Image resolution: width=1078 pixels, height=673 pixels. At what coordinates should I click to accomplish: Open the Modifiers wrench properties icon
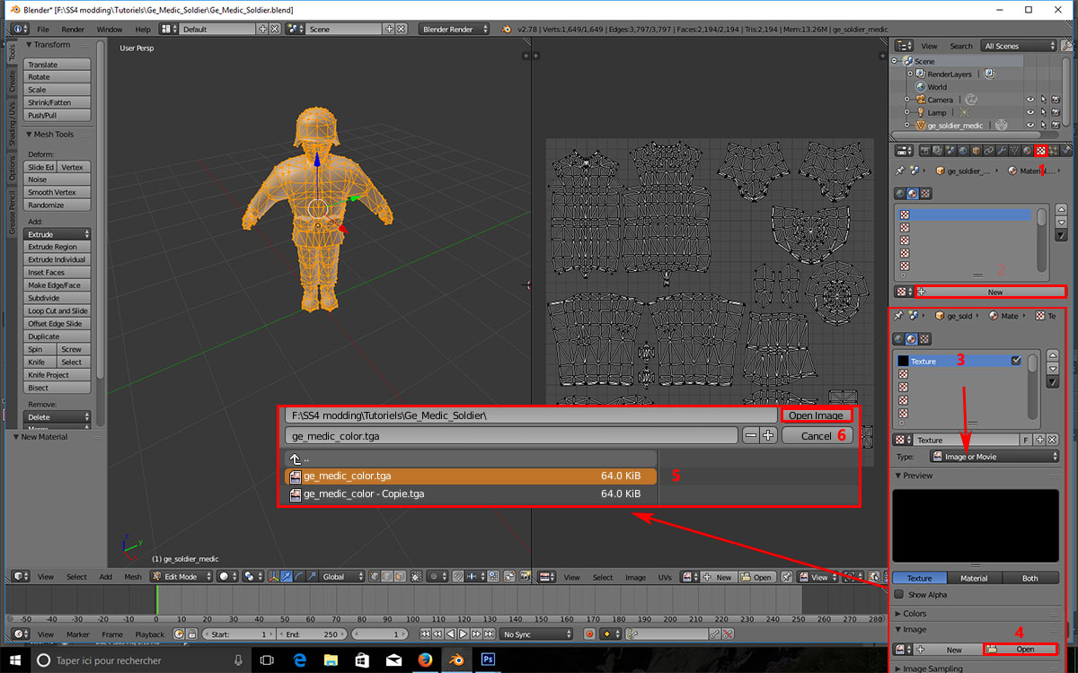tap(1002, 151)
